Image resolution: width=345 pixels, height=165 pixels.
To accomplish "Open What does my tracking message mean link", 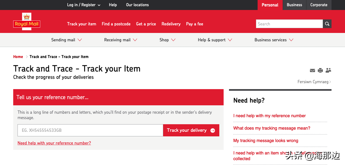I will [x=272, y=128].
